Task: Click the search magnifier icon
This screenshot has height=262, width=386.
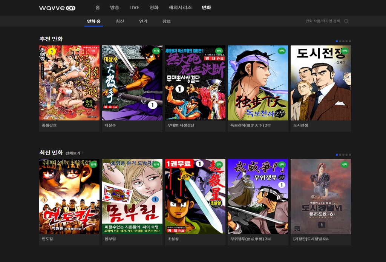Action: click(x=346, y=21)
